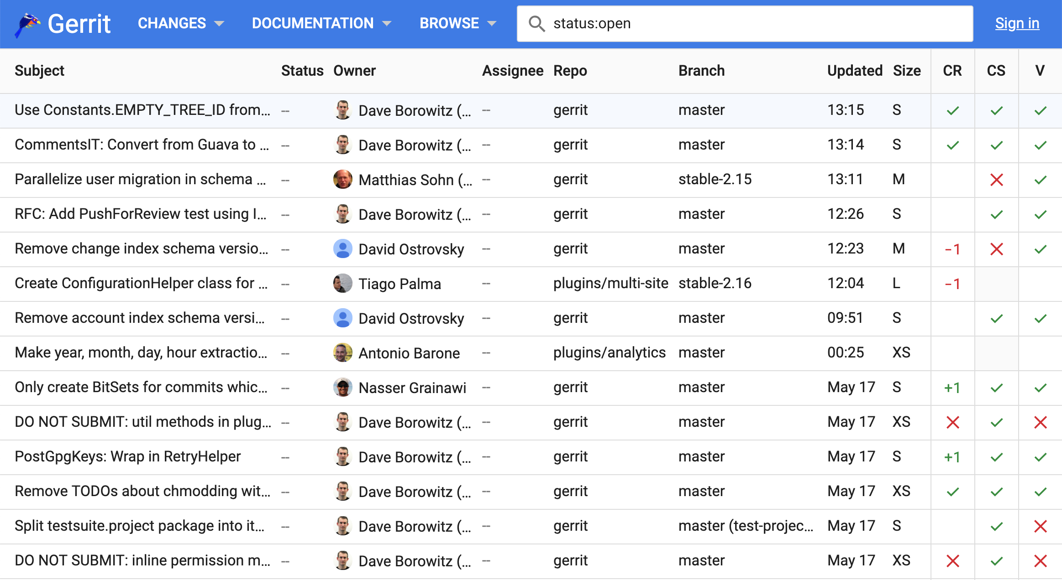Image resolution: width=1062 pixels, height=580 pixels.
Task: Click Tiago Palma's avatar
Action: (x=342, y=283)
